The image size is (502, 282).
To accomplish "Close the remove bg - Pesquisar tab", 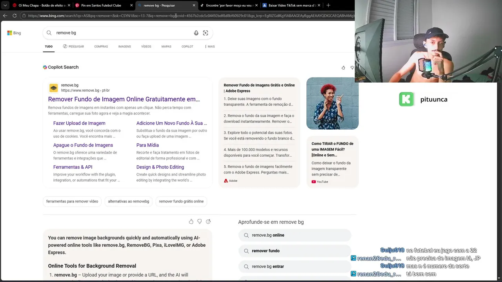I will click(194, 5).
